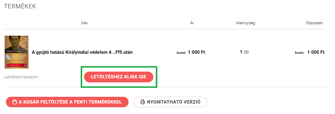335x114 pixels.
Task: Click the Letöltéshez klikk ide download button
Action: click(119, 77)
